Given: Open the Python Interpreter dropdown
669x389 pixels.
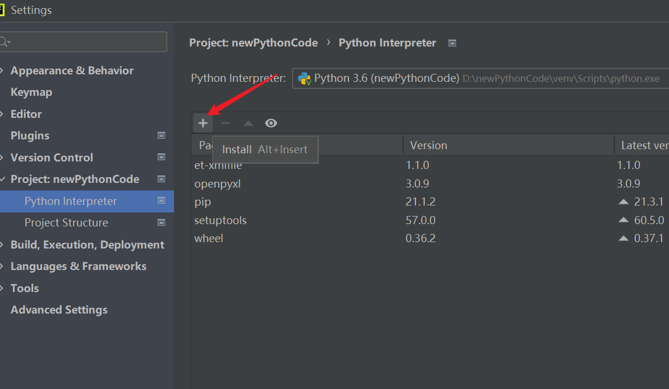Looking at the screenshot, I should (477, 78).
